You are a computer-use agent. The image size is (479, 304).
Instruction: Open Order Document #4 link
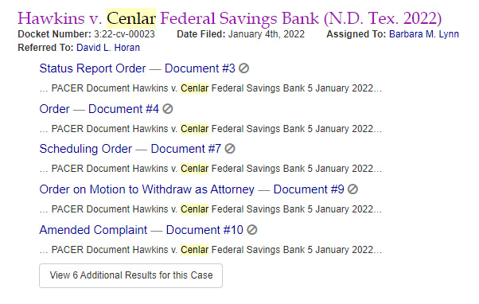(99, 109)
